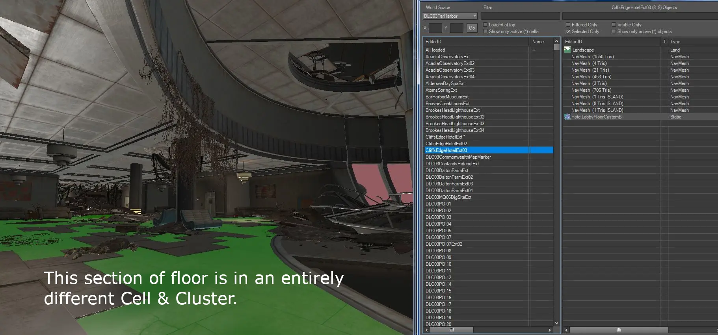The height and width of the screenshot is (335, 718).
Task: Click the cell Filter text field
Action: point(520,16)
